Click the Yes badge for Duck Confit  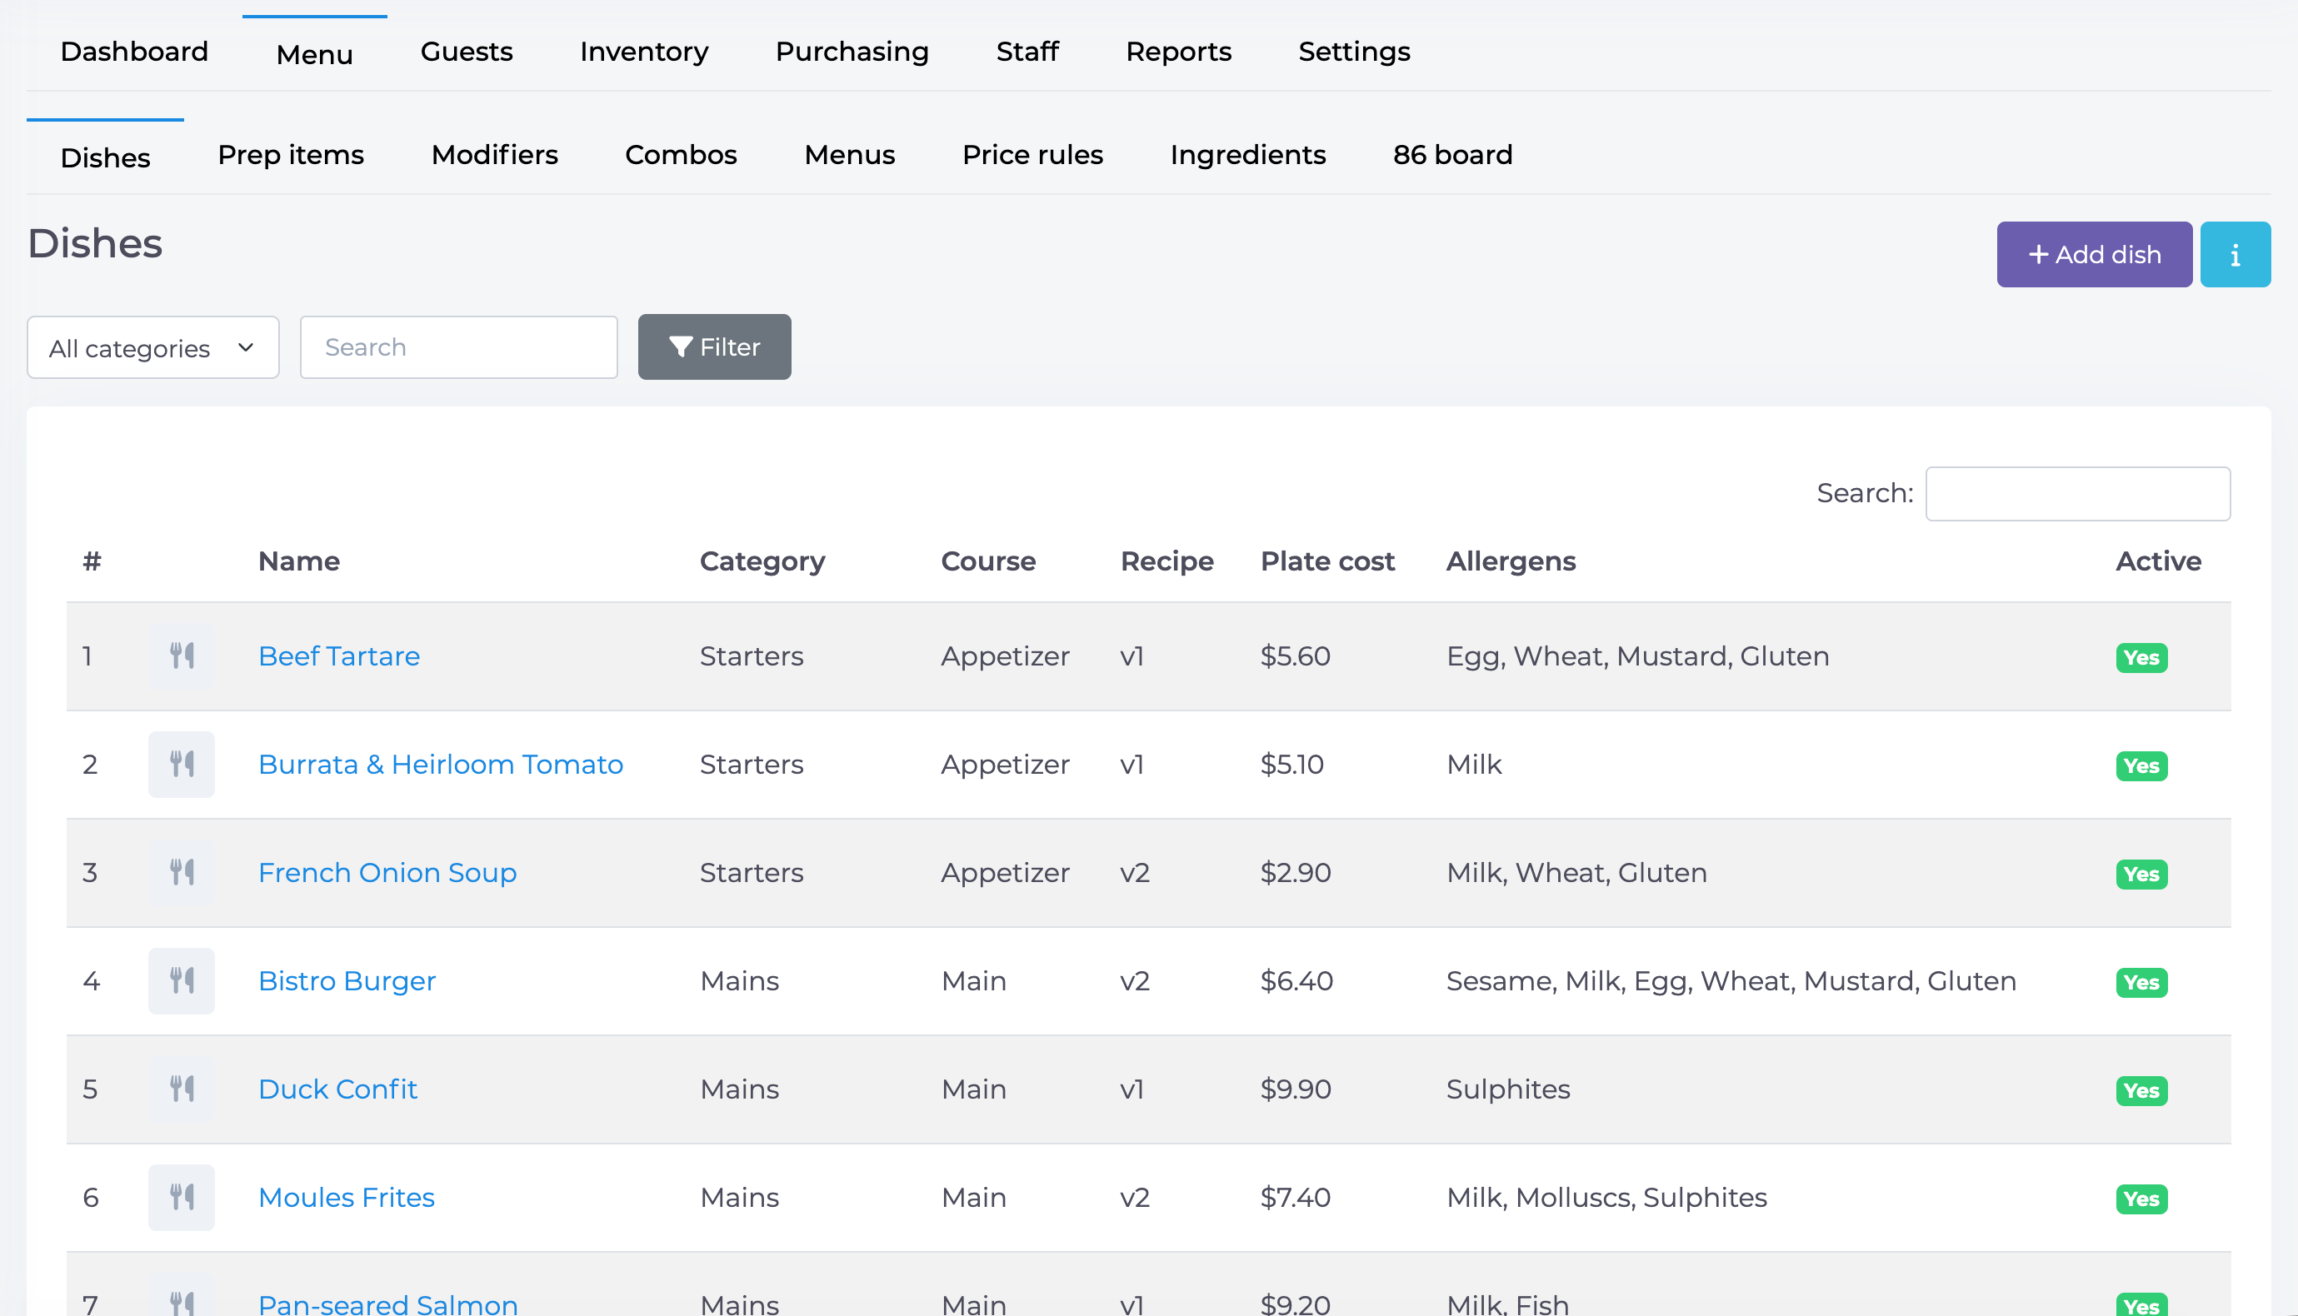click(2141, 1091)
